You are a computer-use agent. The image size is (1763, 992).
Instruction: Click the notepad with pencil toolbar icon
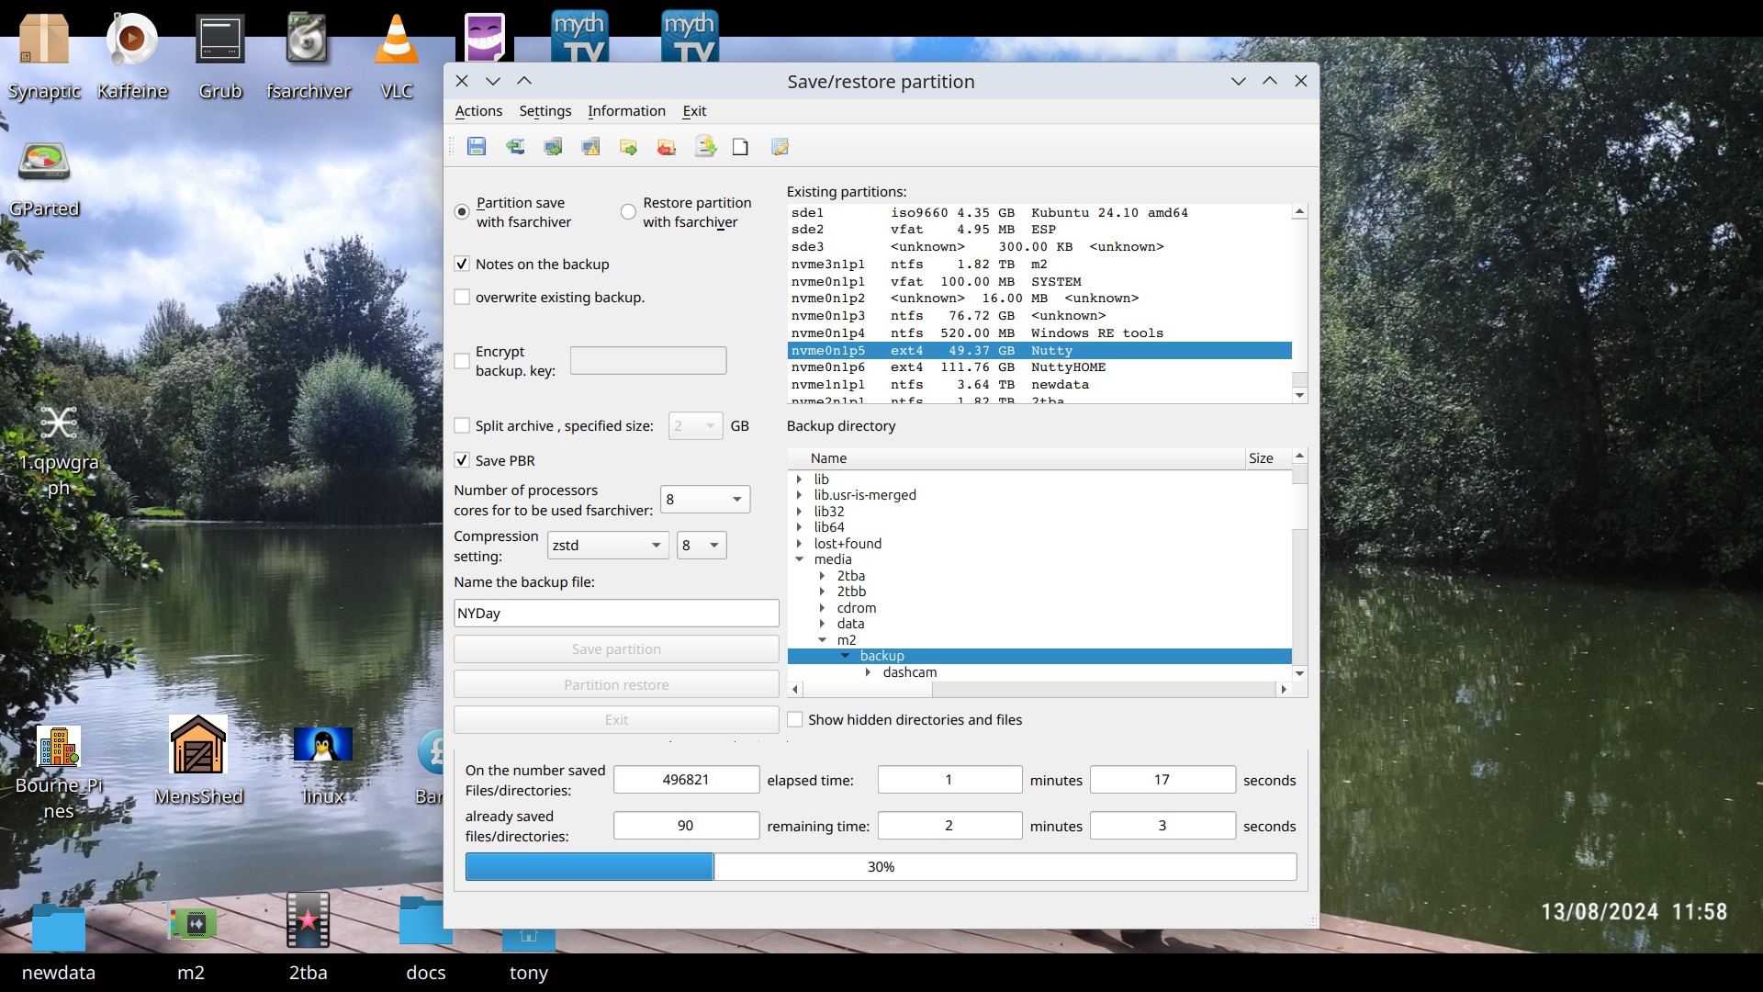780,147
